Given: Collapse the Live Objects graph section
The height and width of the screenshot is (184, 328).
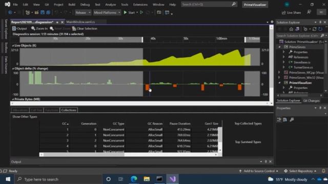Looking at the screenshot, I should (13, 45).
